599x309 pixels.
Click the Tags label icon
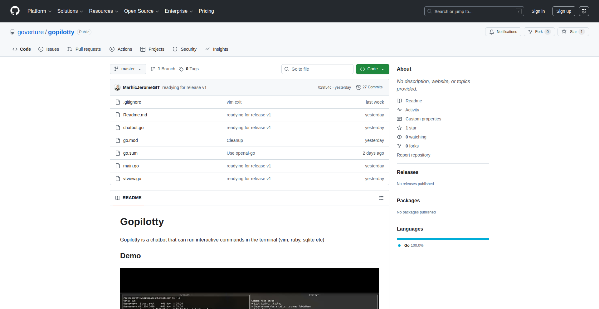(181, 69)
